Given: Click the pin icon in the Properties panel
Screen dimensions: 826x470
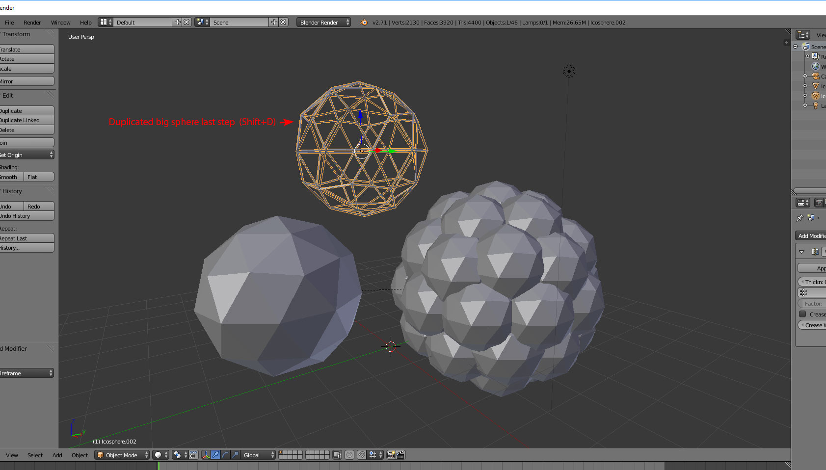Looking at the screenshot, I should click(x=799, y=218).
